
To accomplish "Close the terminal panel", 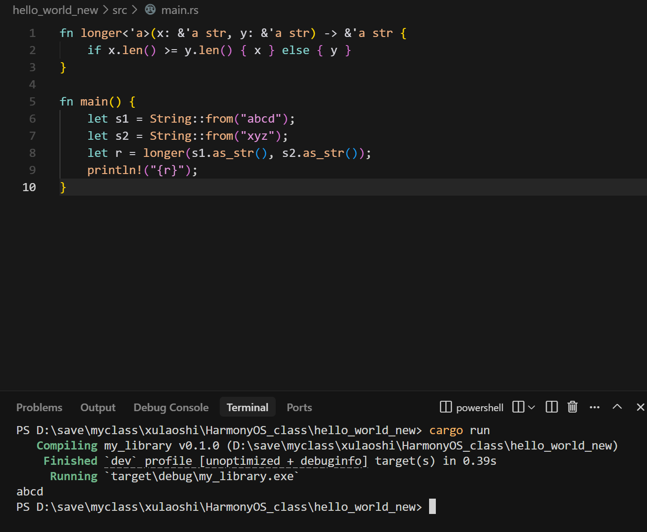I will (640, 407).
